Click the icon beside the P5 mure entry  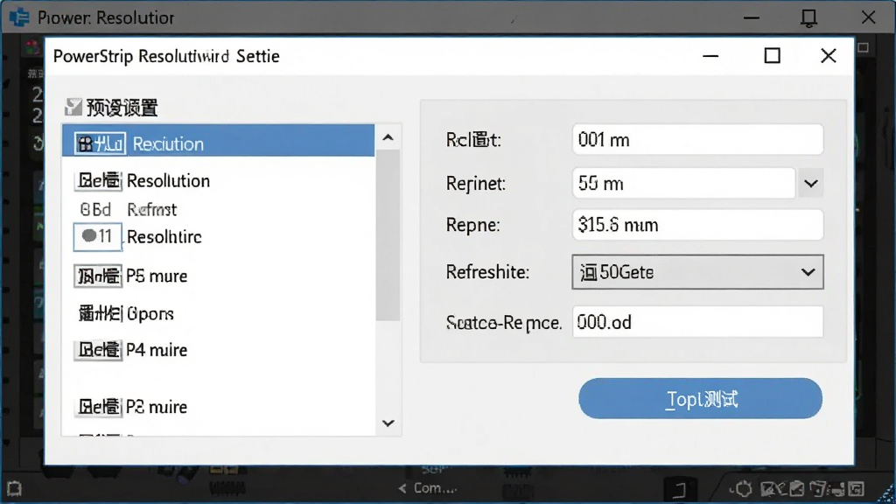(98, 276)
